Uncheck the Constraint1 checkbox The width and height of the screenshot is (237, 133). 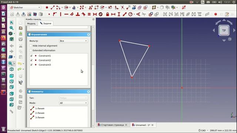pyautogui.click(x=31, y=56)
